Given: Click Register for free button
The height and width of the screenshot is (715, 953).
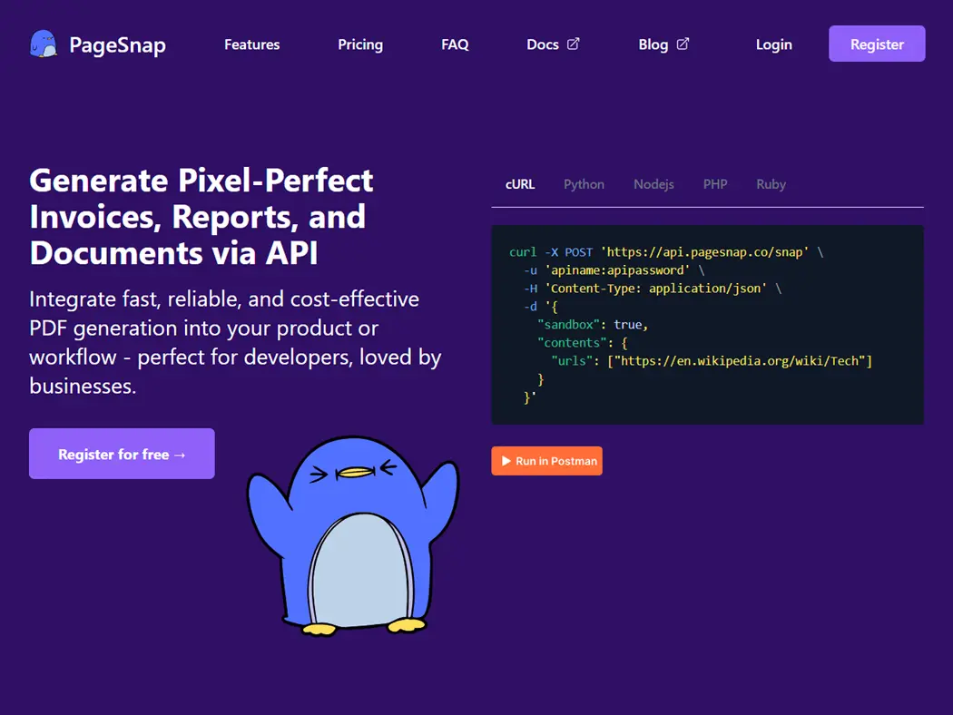Looking at the screenshot, I should coord(122,454).
